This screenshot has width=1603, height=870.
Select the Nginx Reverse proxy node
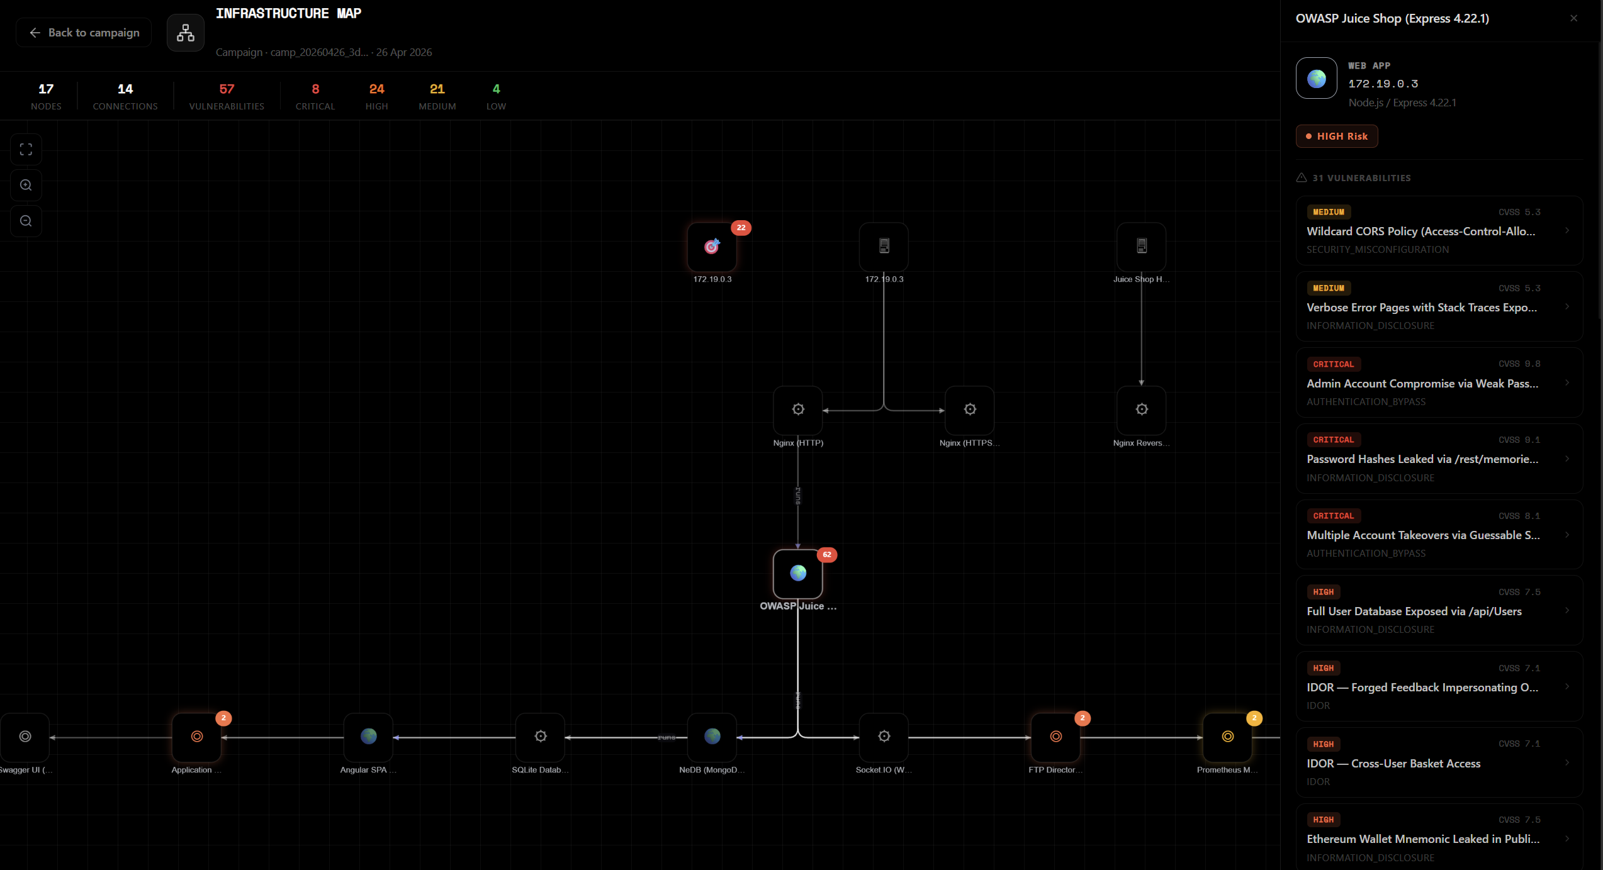click(1142, 410)
